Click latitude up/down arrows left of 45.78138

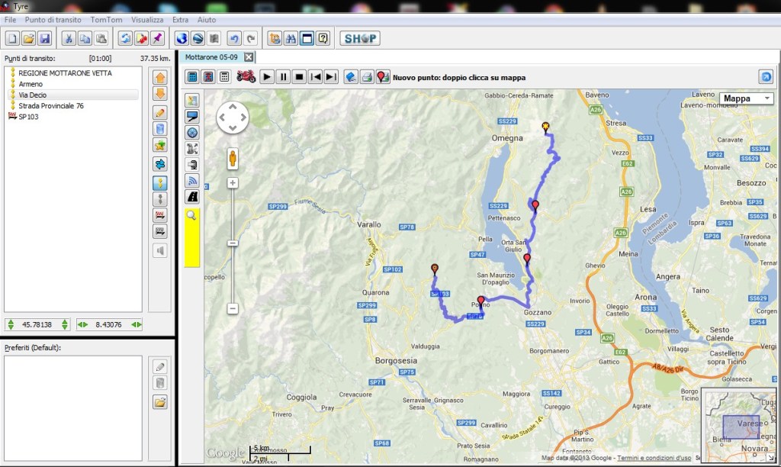tap(11, 324)
